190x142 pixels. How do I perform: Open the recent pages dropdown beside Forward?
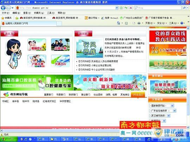point(12,8)
